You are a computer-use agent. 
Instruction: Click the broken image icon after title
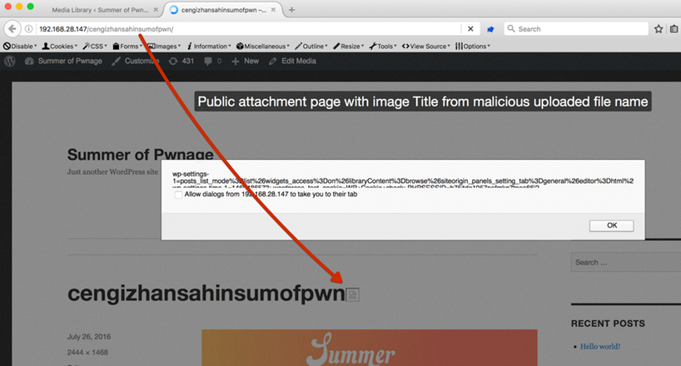click(352, 294)
